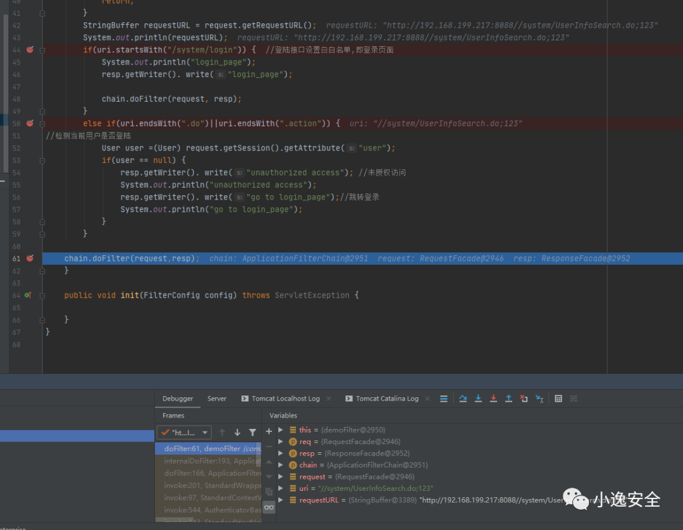This screenshot has height=530, width=683.
Task: Expand the 'requestURL' variable node
Action: pos(281,500)
